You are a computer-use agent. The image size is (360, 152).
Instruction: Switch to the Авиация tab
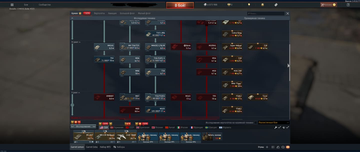pos(112,13)
